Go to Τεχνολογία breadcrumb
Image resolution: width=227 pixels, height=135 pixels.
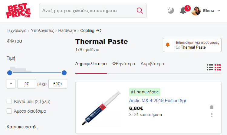(17, 31)
